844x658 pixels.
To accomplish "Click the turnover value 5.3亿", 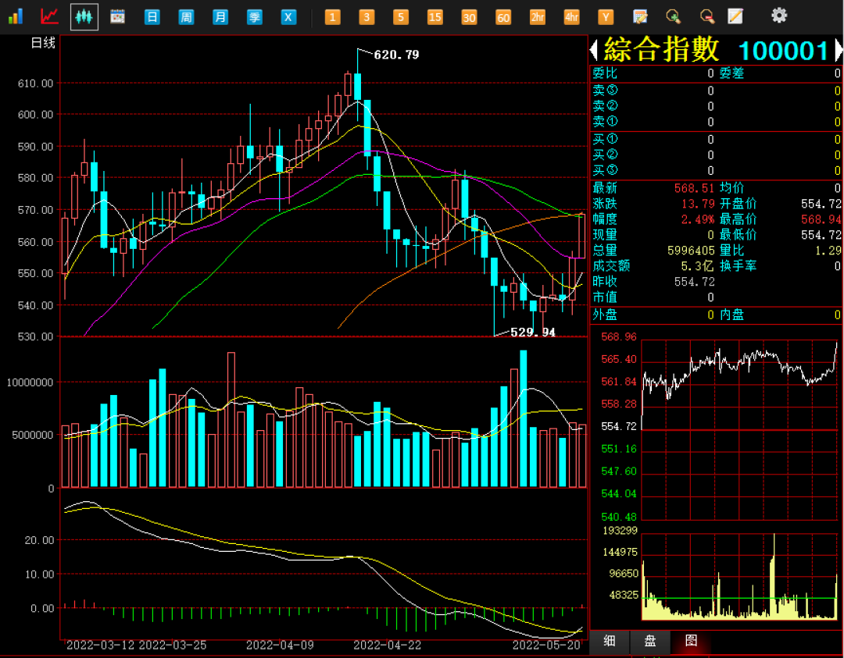I will (x=698, y=266).
